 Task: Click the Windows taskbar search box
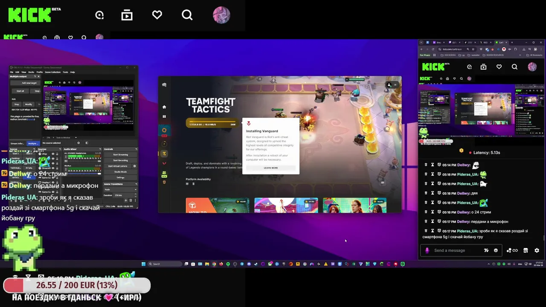click(x=165, y=264)
